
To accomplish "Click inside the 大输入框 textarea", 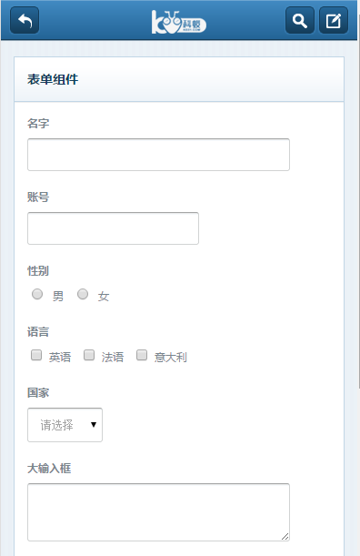I will point(158,512).
